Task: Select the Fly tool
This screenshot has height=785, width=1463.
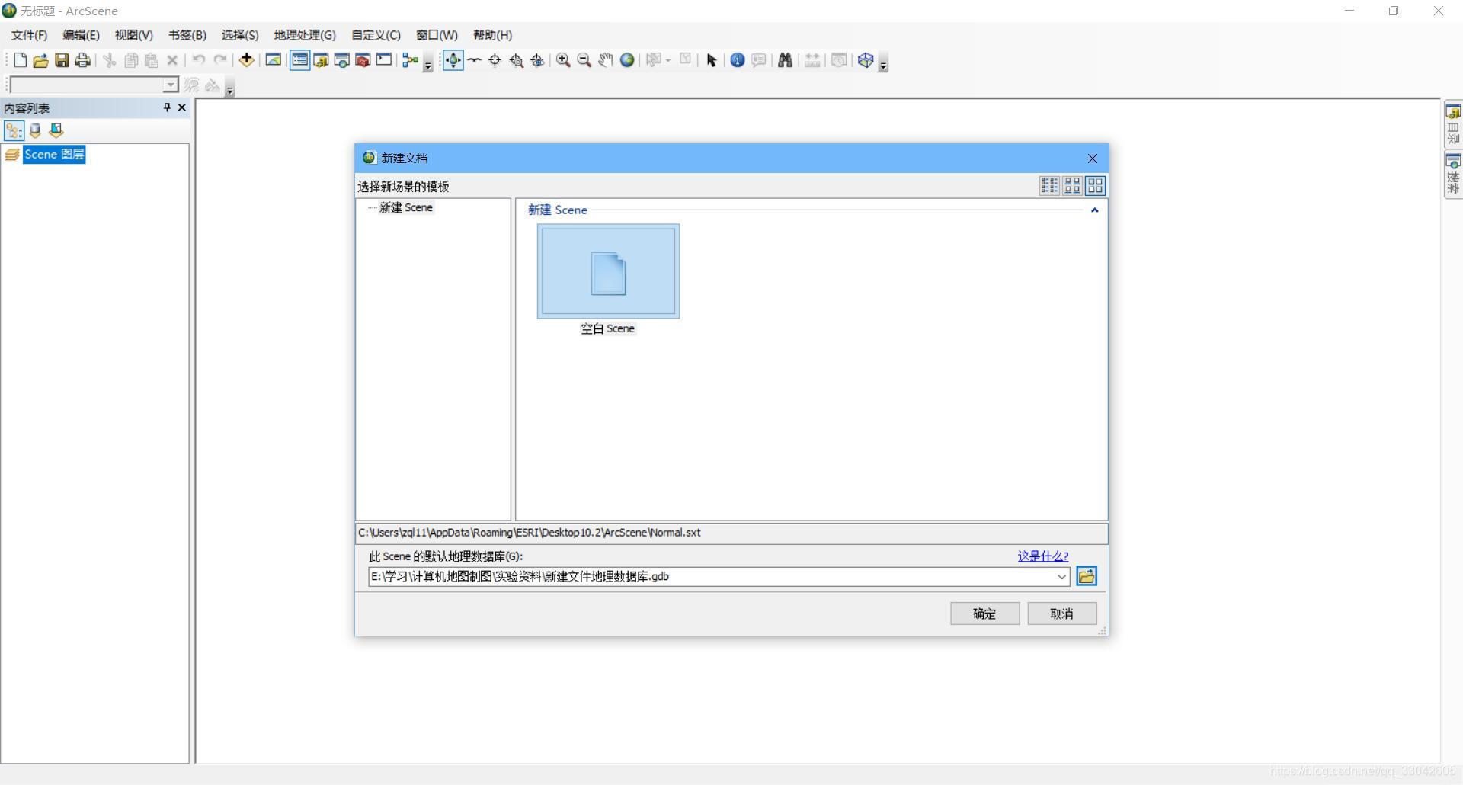Action: pos(474,60)
